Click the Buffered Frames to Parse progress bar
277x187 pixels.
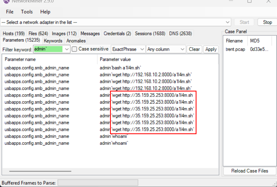(x=98, y=183)
